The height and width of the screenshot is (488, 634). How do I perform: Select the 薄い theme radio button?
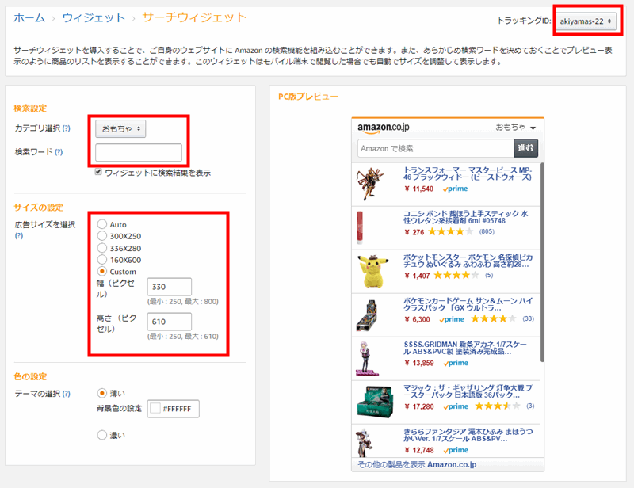[102, 393]
